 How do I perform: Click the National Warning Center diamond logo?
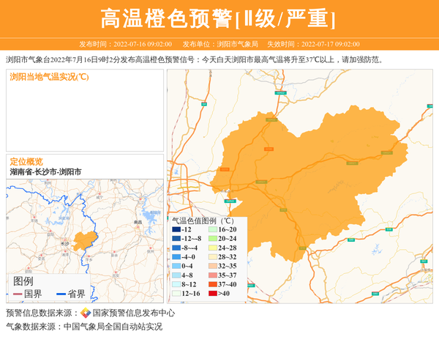click(86, 313)
